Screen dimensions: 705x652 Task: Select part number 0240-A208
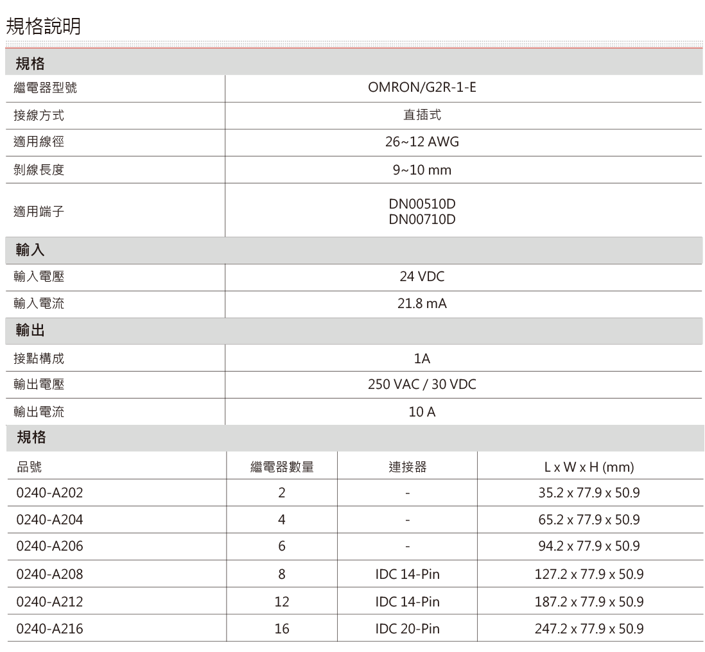[x=49, y=574]
